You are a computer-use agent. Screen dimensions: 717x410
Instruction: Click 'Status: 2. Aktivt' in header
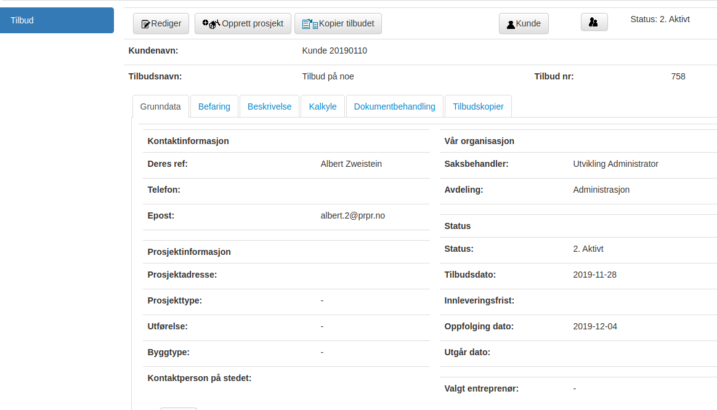pos(660,19)
